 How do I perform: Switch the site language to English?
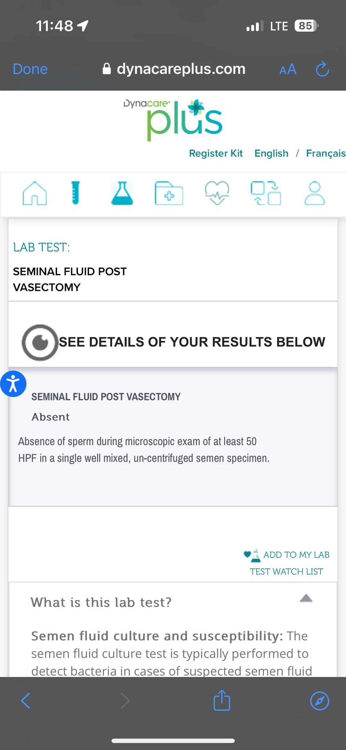click(x=271, y=153)
